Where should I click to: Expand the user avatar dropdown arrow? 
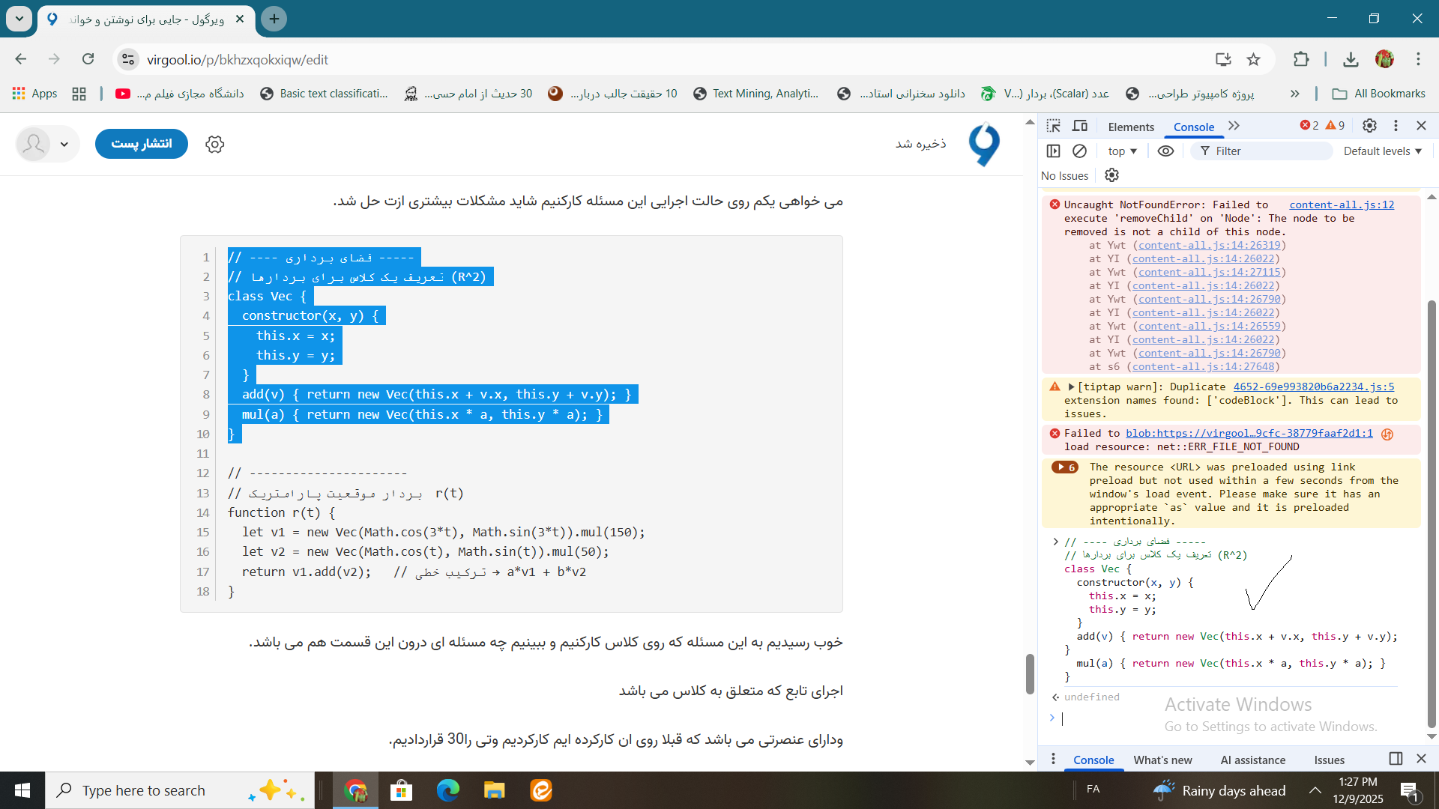pos(64,144)
